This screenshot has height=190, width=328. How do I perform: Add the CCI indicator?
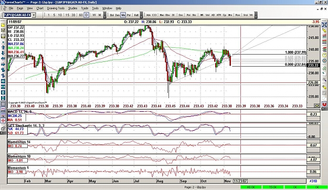point(154,15)
